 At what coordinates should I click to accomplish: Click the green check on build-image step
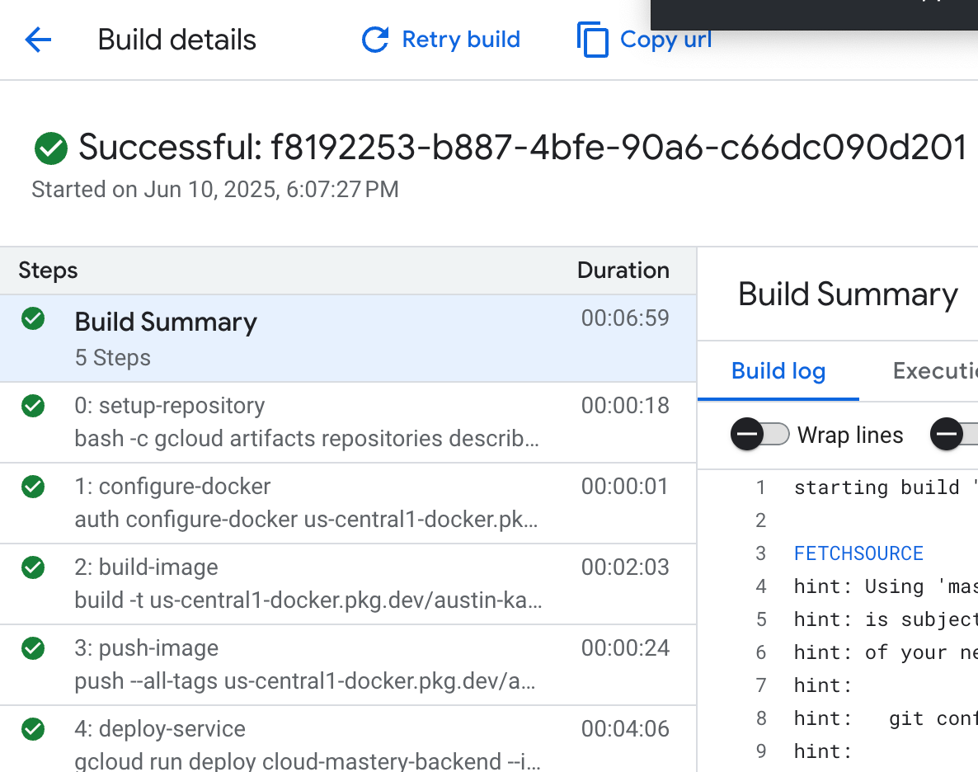tap(32, 567)
